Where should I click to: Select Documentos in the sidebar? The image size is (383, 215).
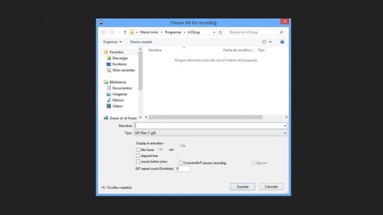(x=122, y=88)
